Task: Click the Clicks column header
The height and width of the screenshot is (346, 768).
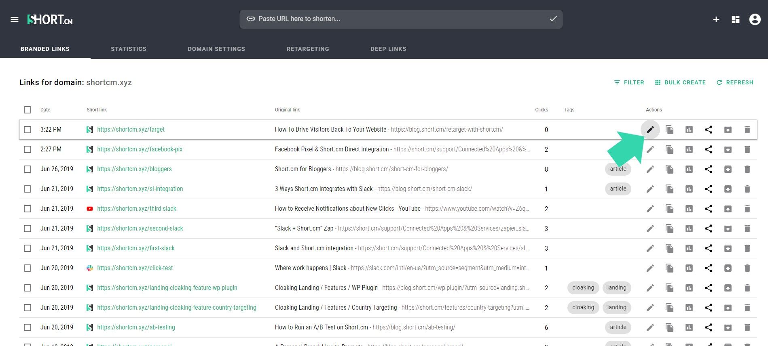Action: [542, 110]
